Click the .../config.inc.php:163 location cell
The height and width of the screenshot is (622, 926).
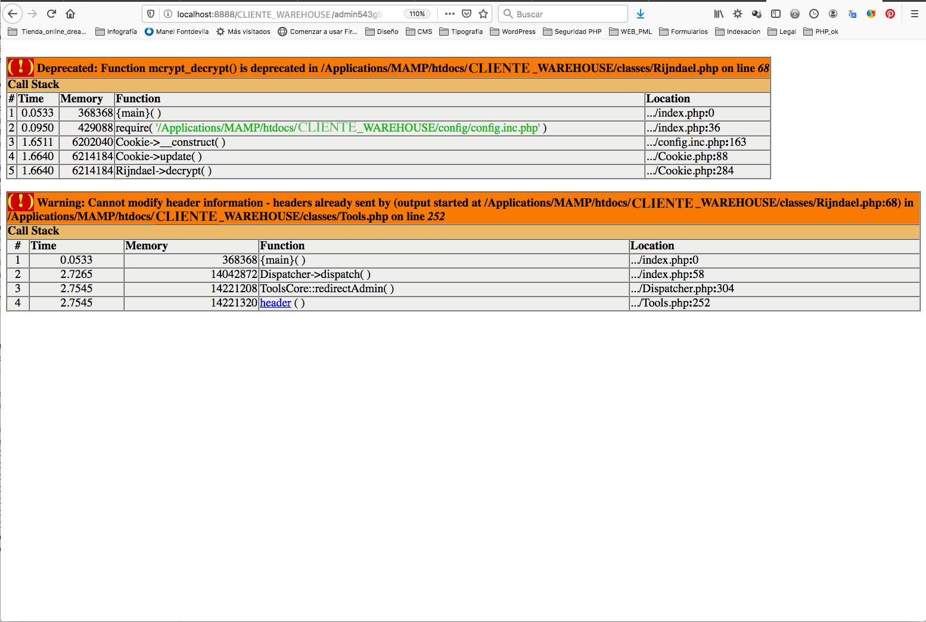(x=708, y=142)
